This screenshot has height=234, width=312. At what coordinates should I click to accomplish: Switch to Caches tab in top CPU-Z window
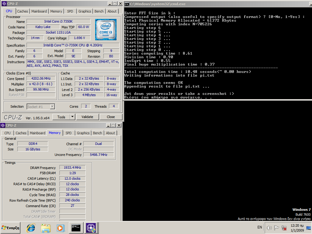(23, 11)
